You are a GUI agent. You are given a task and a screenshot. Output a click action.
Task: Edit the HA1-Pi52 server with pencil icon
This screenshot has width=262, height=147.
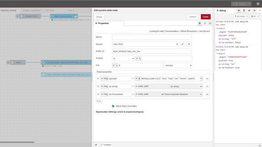tap(183, 44)
